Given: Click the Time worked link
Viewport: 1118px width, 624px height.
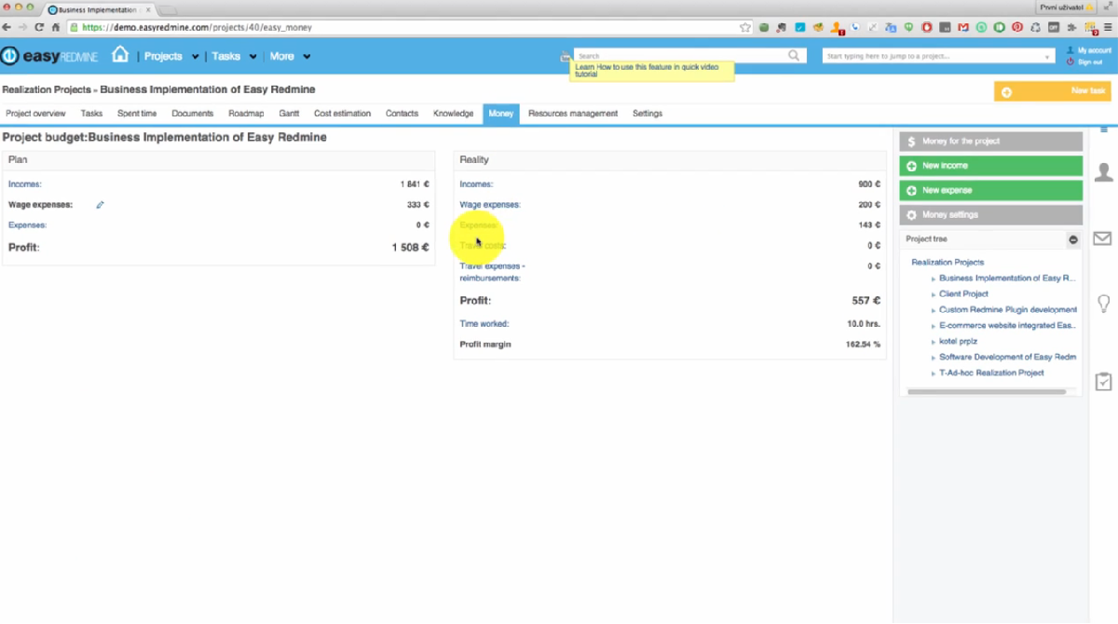Looking at the screenshot, I should (x=484, y=324).
